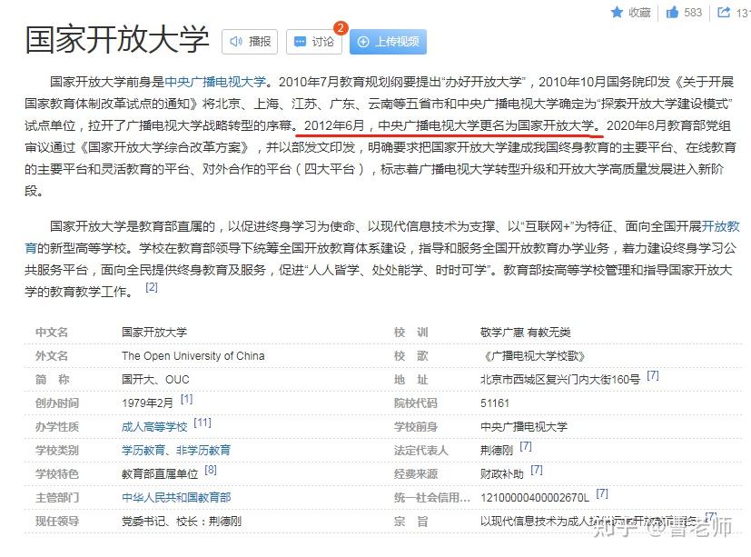Click the 法定代表人 field label

(421, 450)
